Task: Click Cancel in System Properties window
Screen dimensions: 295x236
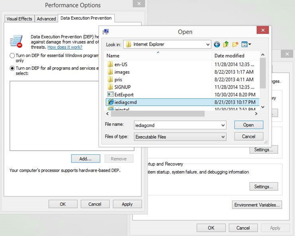Action: [243, 228]
